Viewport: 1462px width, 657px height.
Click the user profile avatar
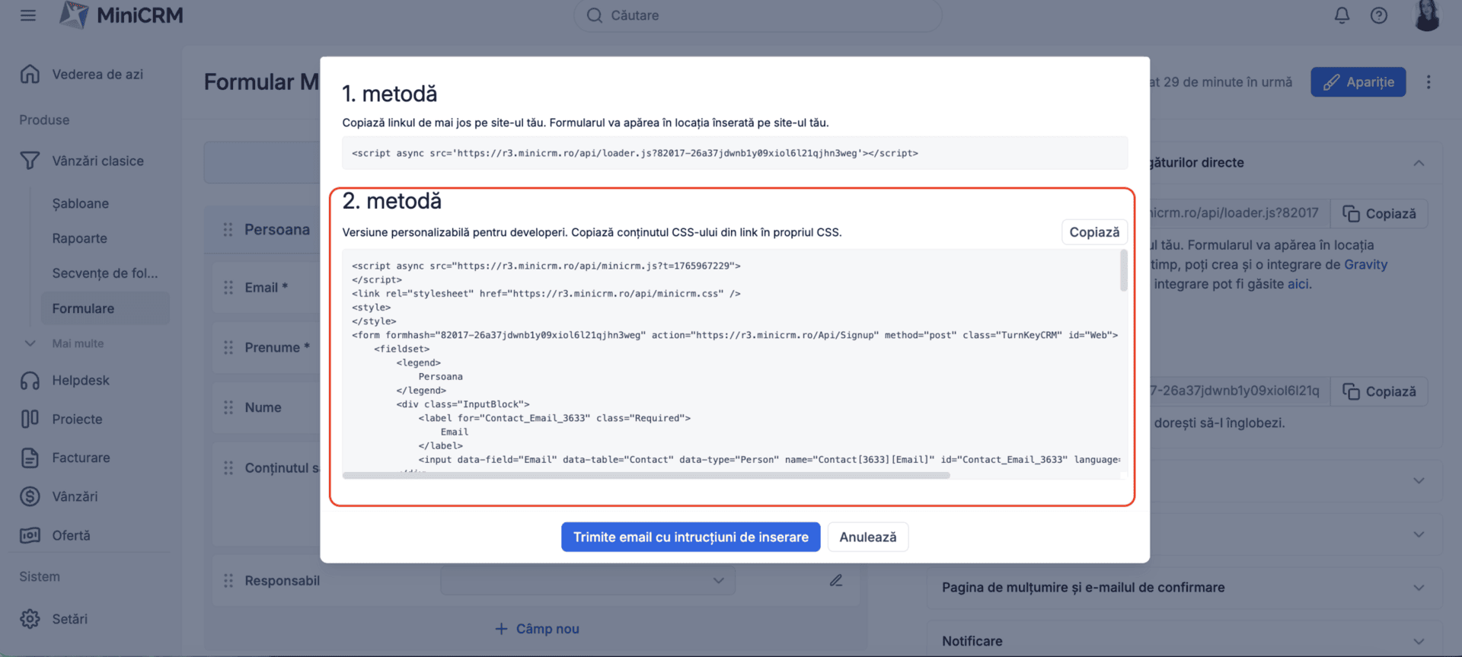tap(1427, 15)
